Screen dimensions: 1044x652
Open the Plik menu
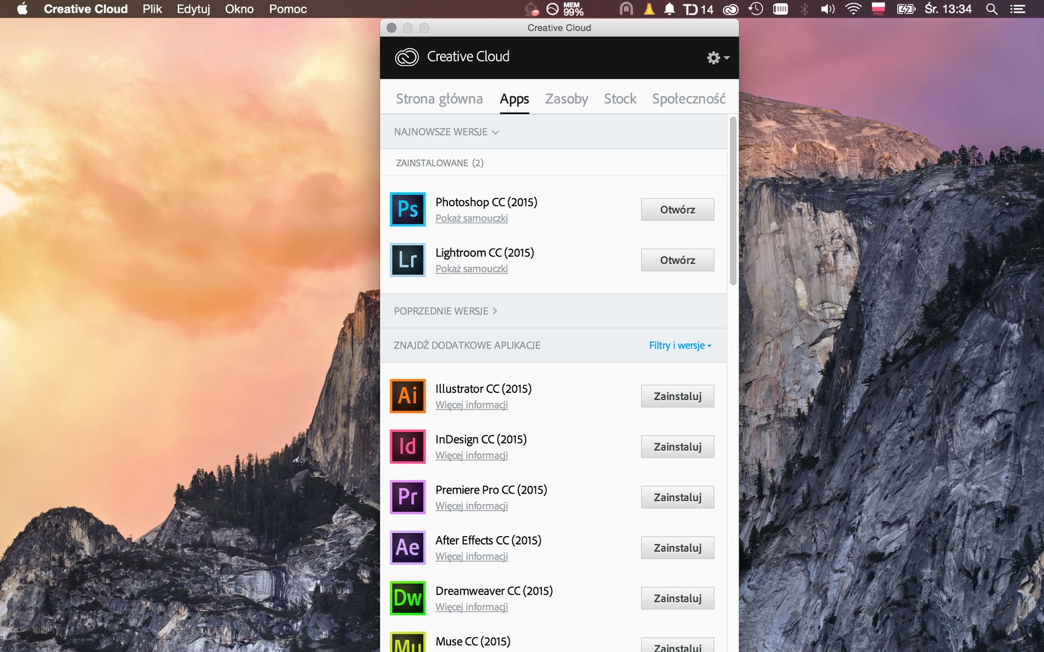tap(152, 9)
